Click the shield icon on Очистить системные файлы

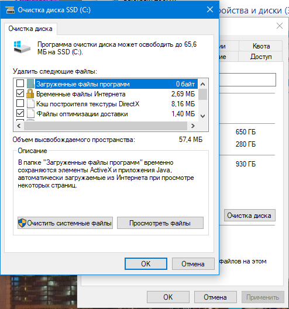22,223
